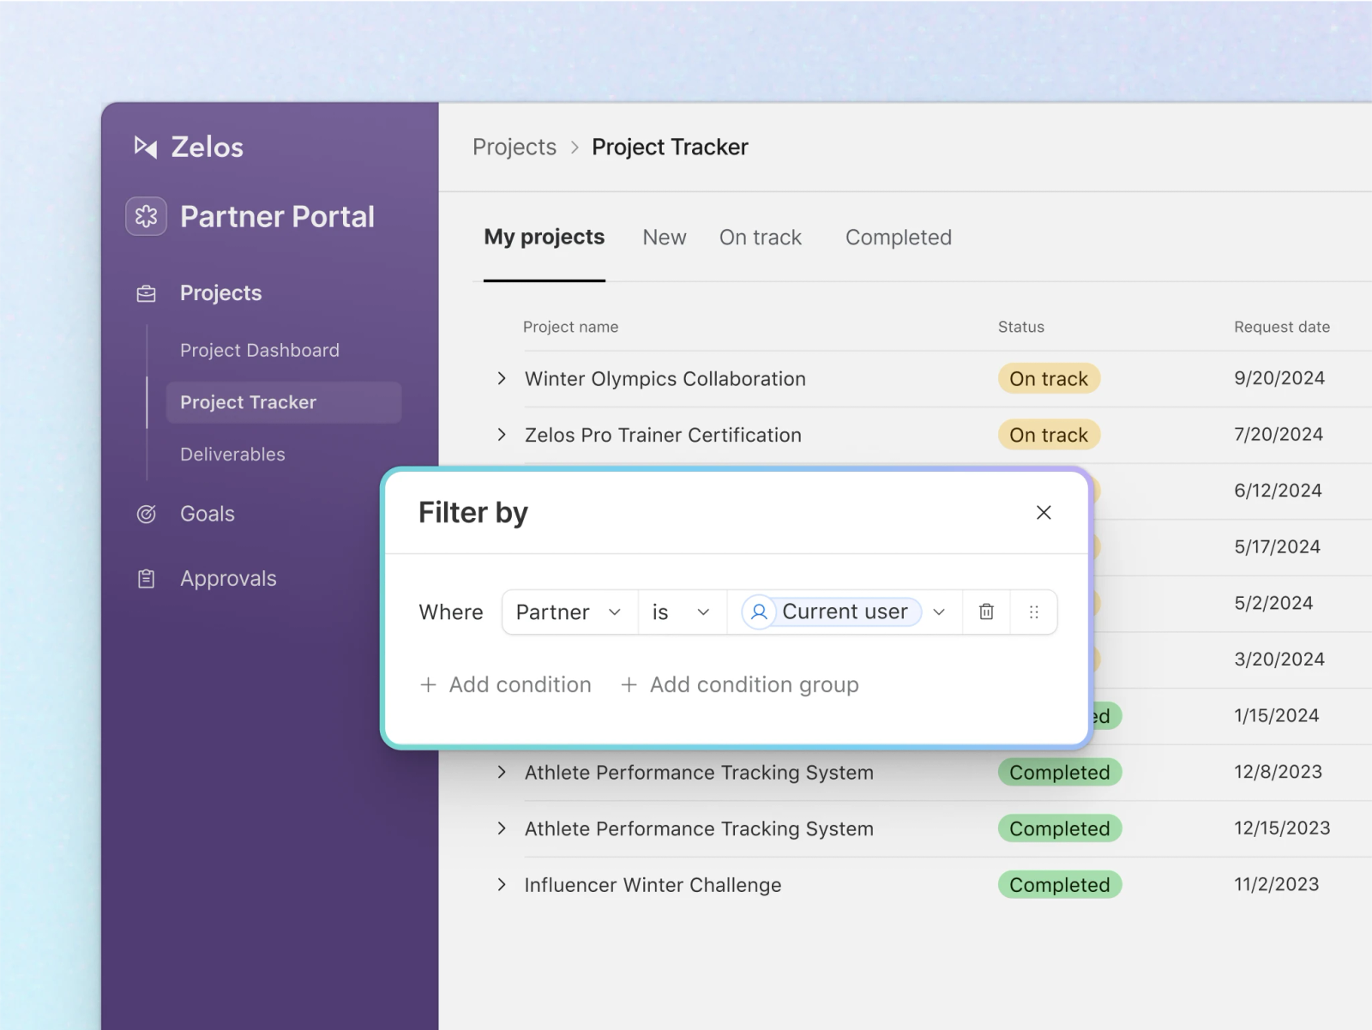Open the Current user value dropdown
1372x1030 pixels.
[x=939, y=611]
